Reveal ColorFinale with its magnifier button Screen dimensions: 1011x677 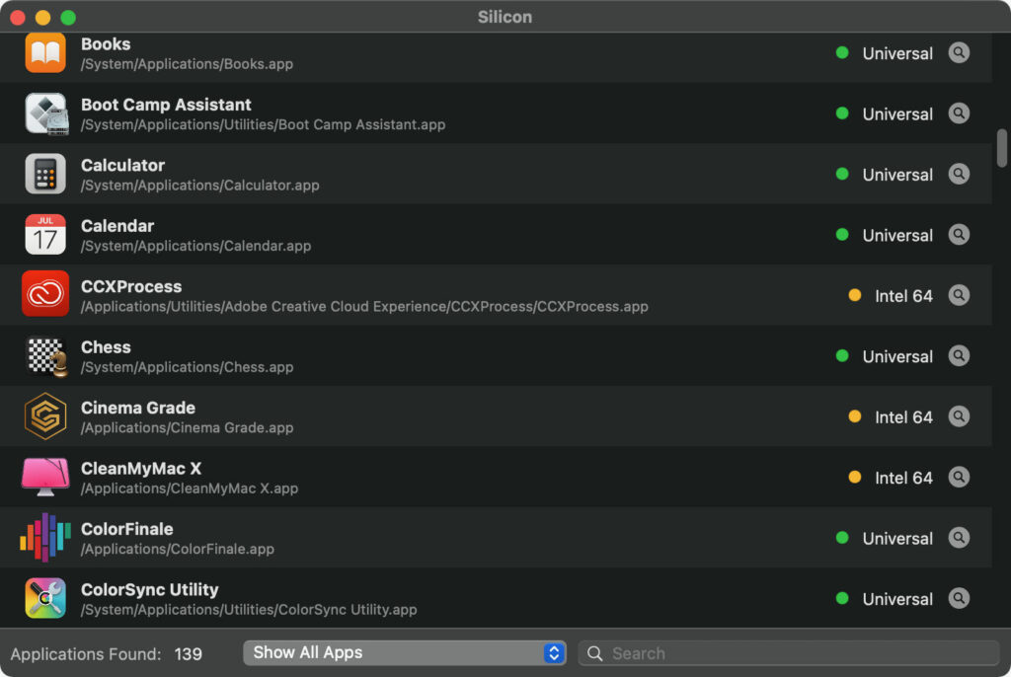point(959,538)
